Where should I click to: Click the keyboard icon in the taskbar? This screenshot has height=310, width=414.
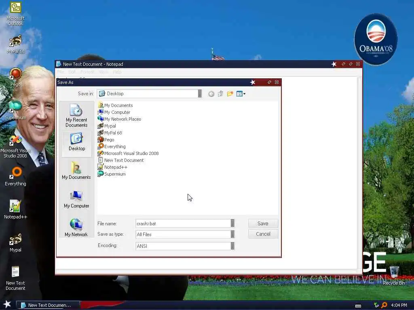coord(358,306)
